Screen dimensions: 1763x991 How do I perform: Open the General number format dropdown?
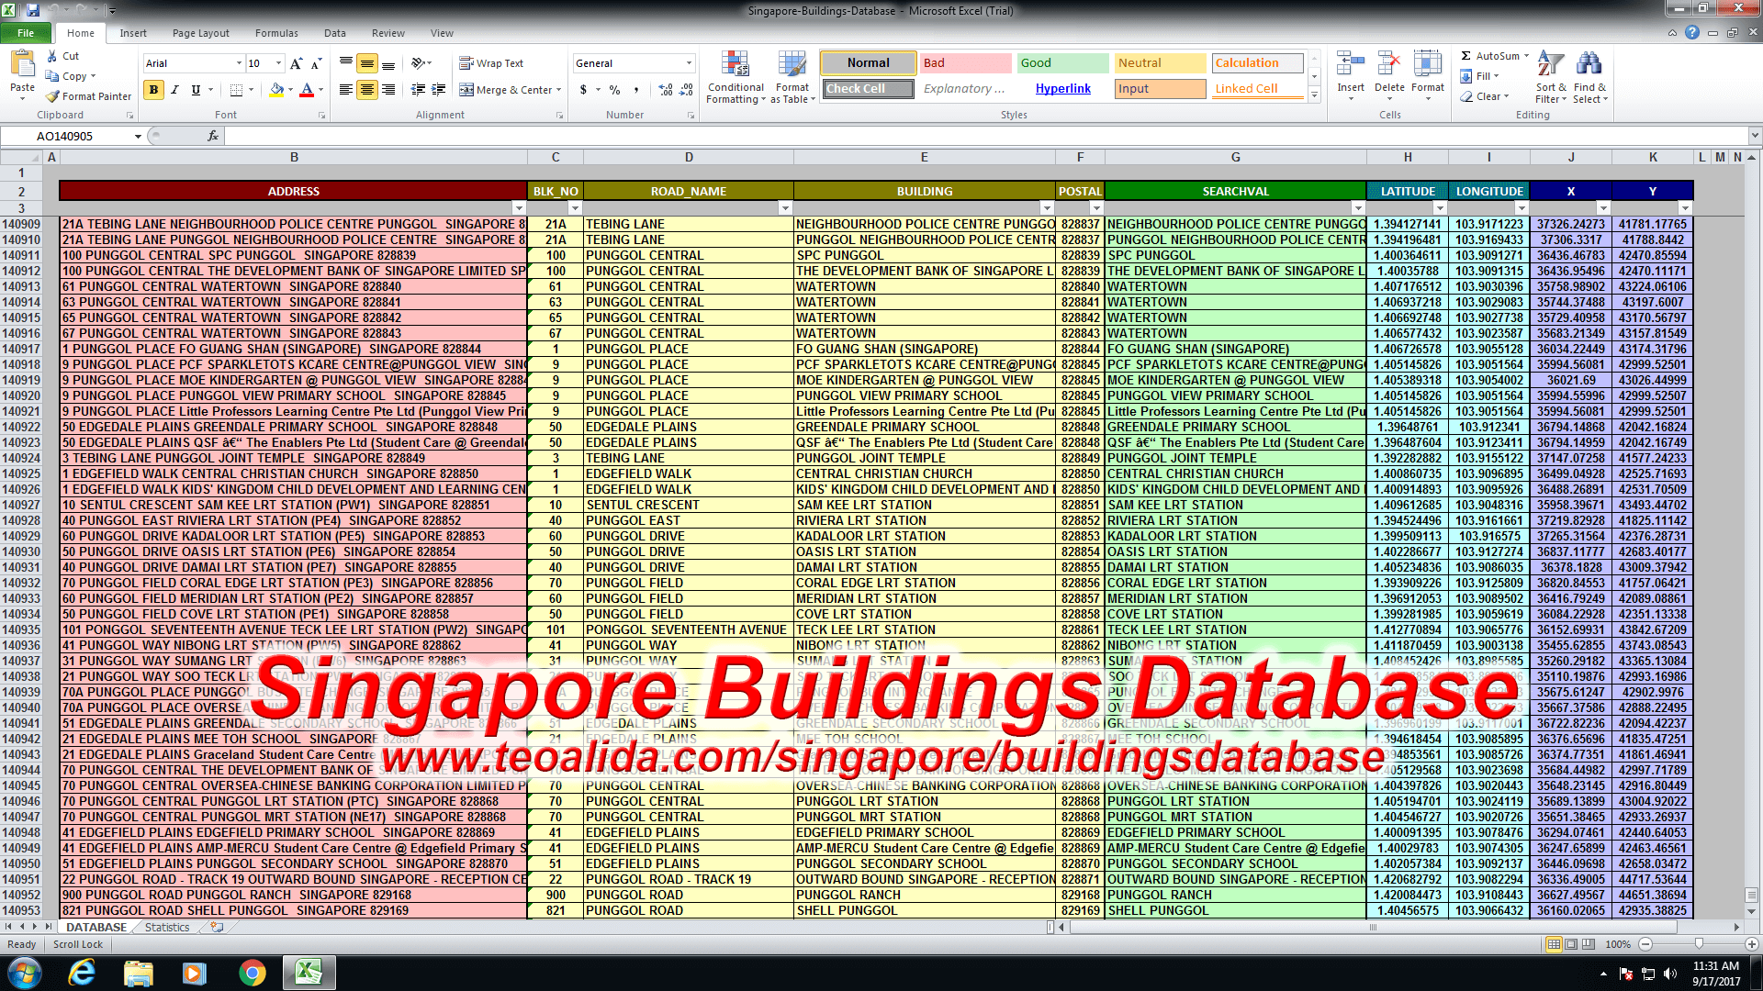pos(689,63)
